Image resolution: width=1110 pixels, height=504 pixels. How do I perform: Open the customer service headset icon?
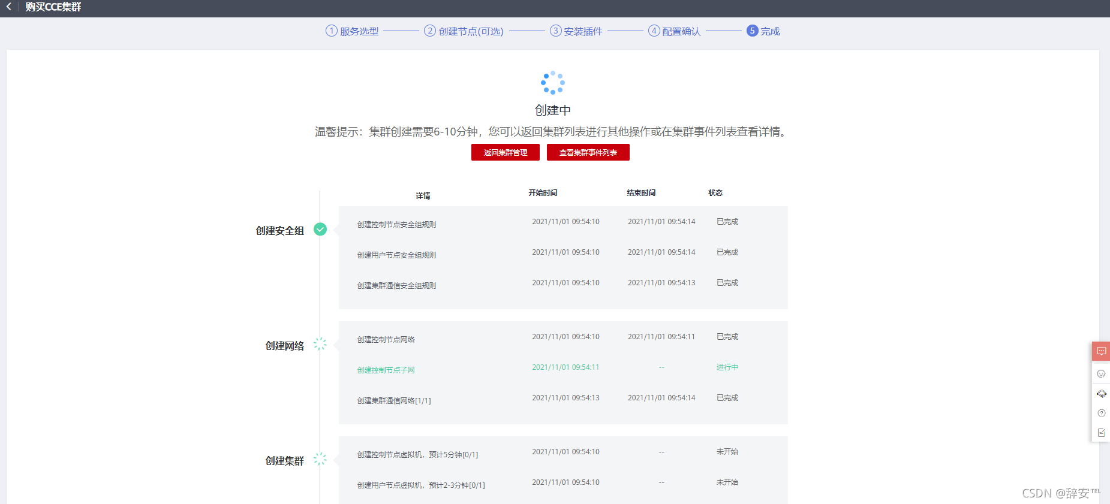tap(1101, 394)
